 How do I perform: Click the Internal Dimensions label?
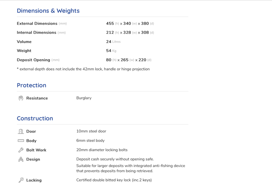tap(37, 33)
